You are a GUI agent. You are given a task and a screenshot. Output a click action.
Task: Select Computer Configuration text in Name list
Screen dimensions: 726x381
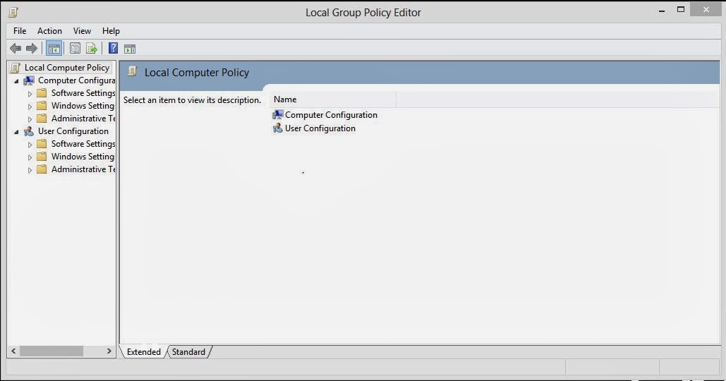click(x=331, y=115)
